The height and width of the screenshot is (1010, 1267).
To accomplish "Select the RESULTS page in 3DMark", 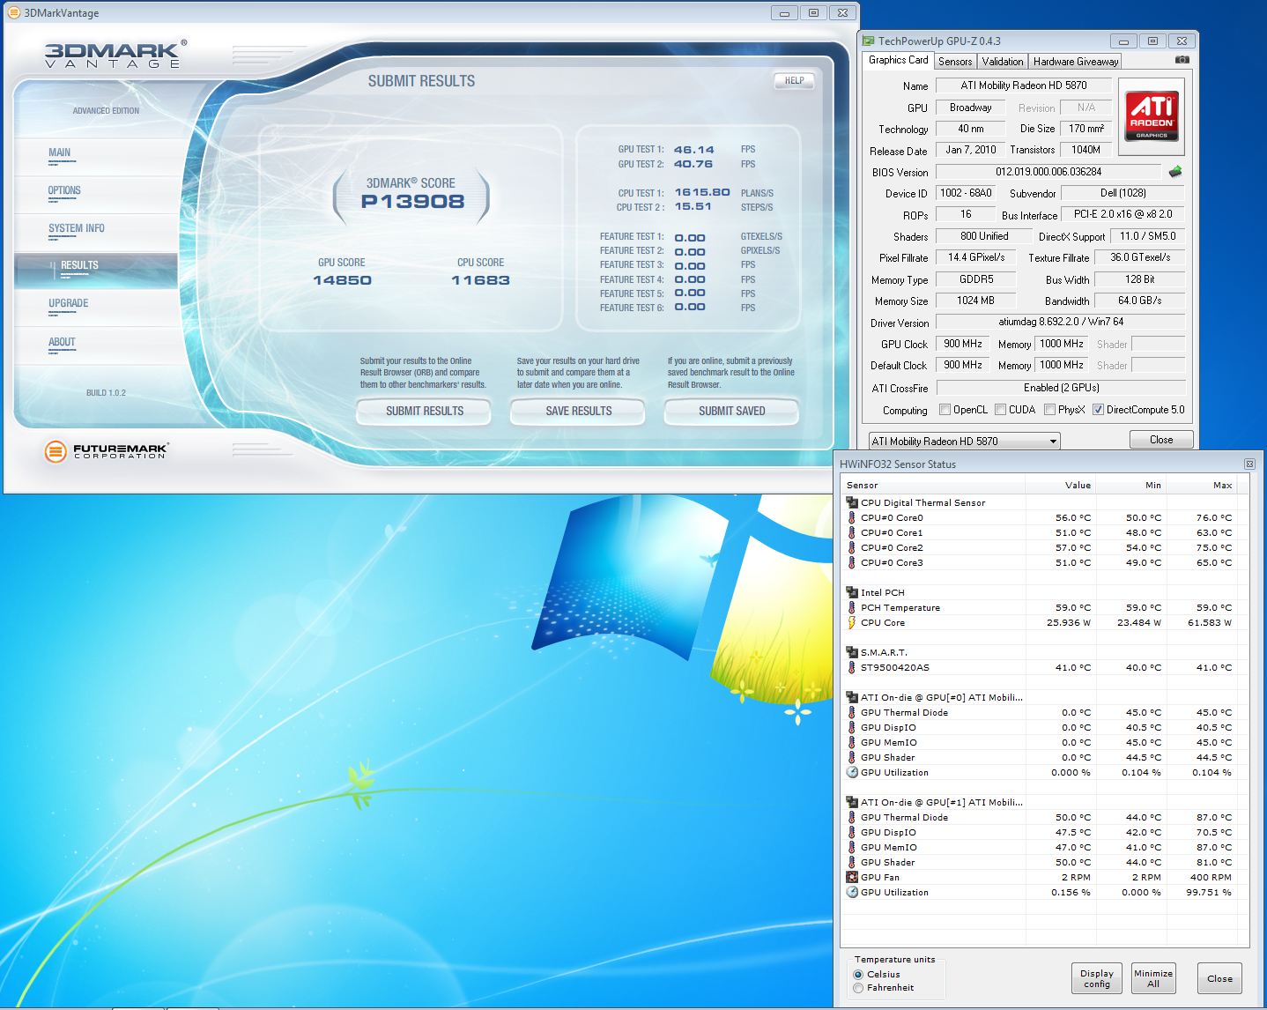I will pos(95,270).
